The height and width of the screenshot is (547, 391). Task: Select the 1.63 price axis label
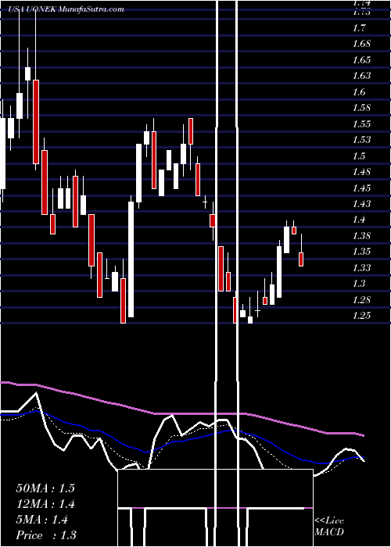(x=361, y=76)
